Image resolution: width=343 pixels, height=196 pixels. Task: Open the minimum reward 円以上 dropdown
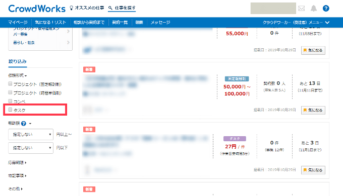[31, 134]
